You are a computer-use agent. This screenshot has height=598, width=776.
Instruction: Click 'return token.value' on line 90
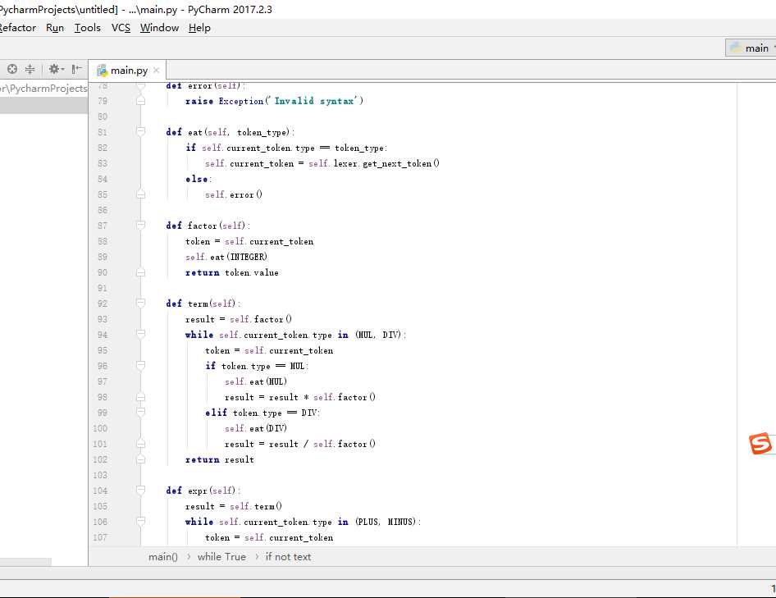(231, 273)
